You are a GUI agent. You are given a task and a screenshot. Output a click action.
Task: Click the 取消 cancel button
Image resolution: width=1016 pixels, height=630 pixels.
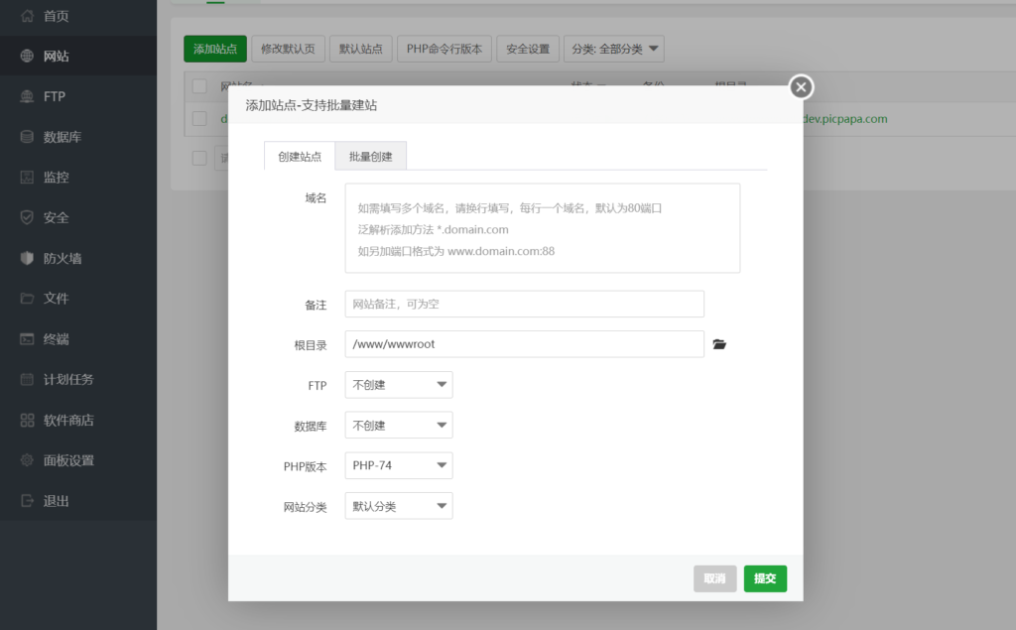pos(714,578)
